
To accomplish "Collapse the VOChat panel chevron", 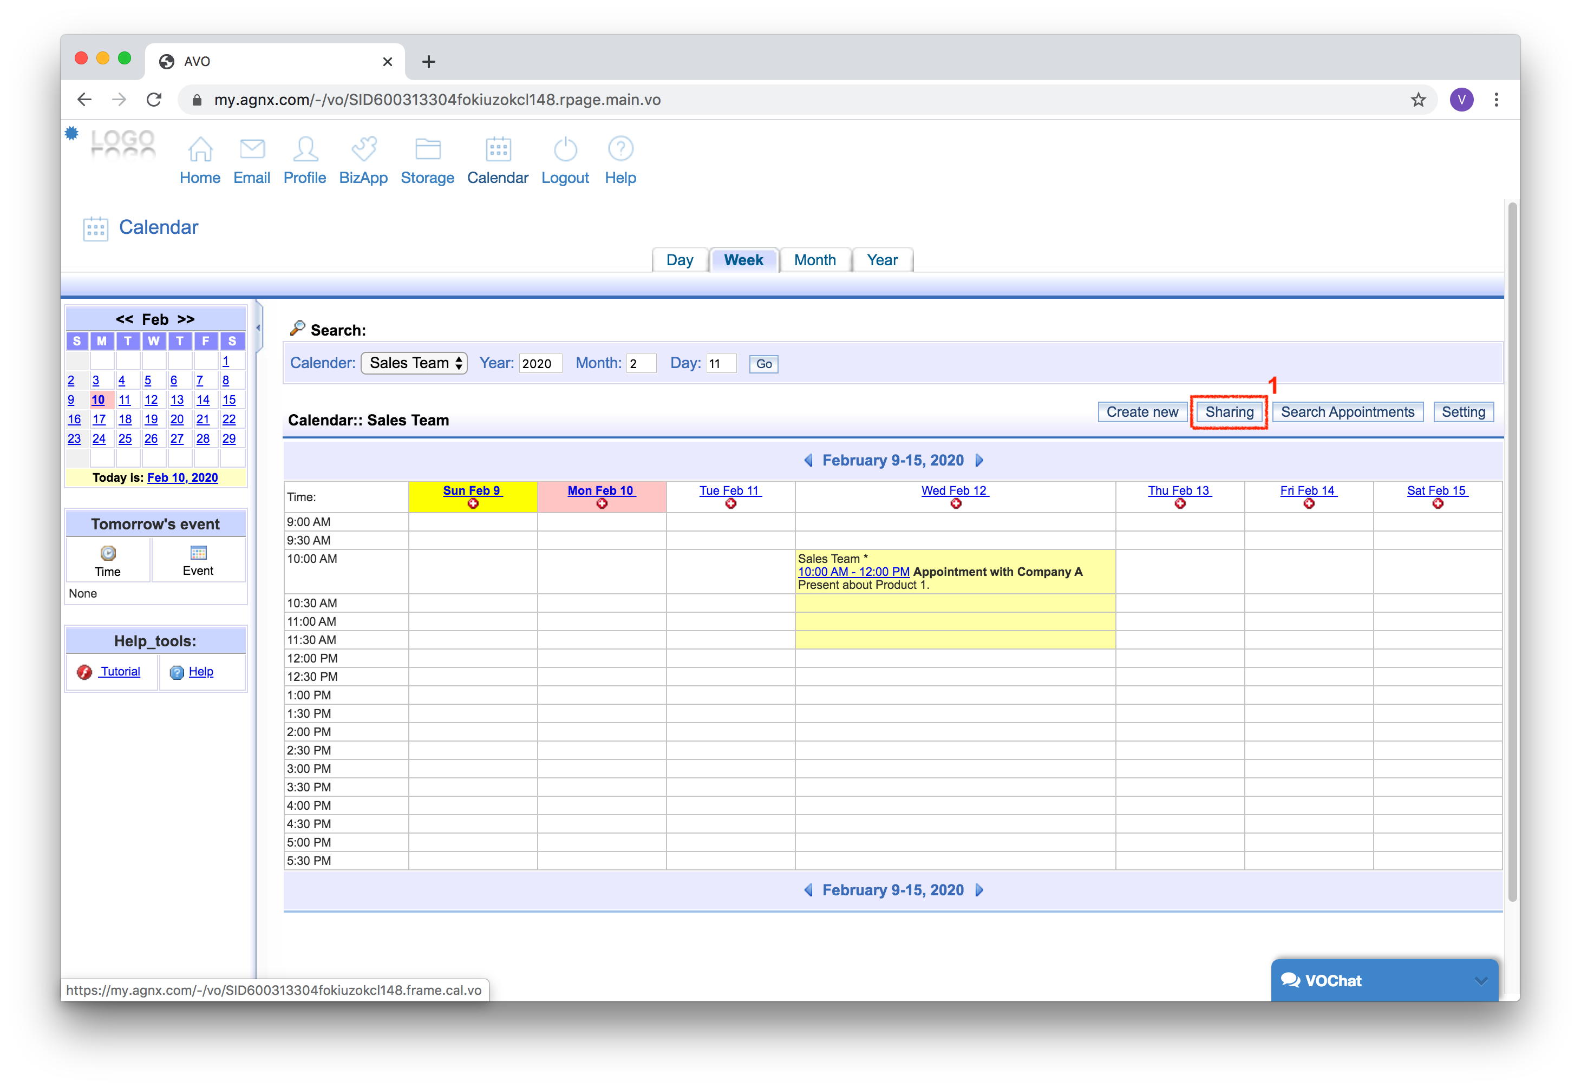I will (1480, 981).
